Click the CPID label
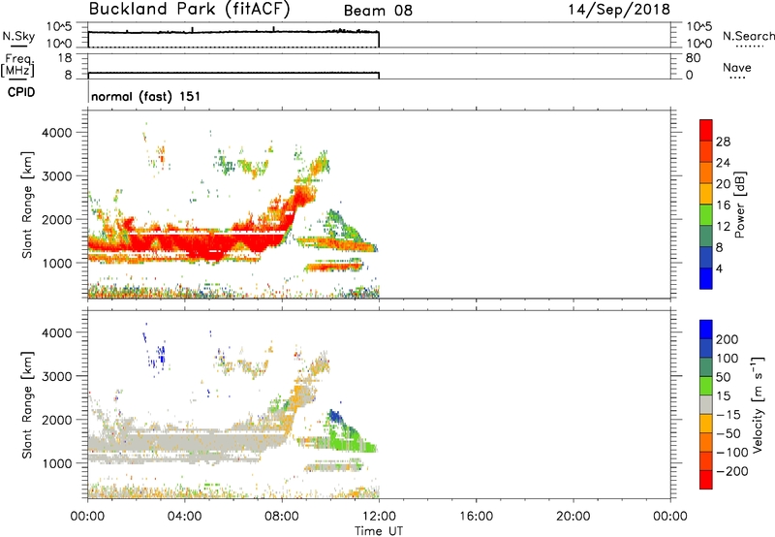This screenshot has width=775, height=537. (x=21, y=92)
